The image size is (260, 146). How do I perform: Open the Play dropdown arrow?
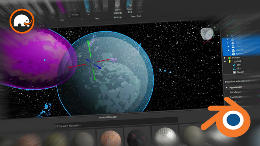click(88, 15)
